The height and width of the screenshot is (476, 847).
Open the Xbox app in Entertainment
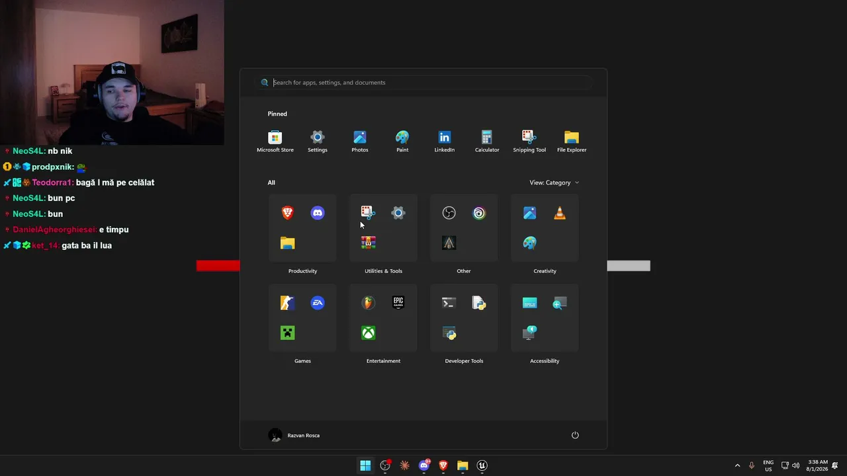369,333
